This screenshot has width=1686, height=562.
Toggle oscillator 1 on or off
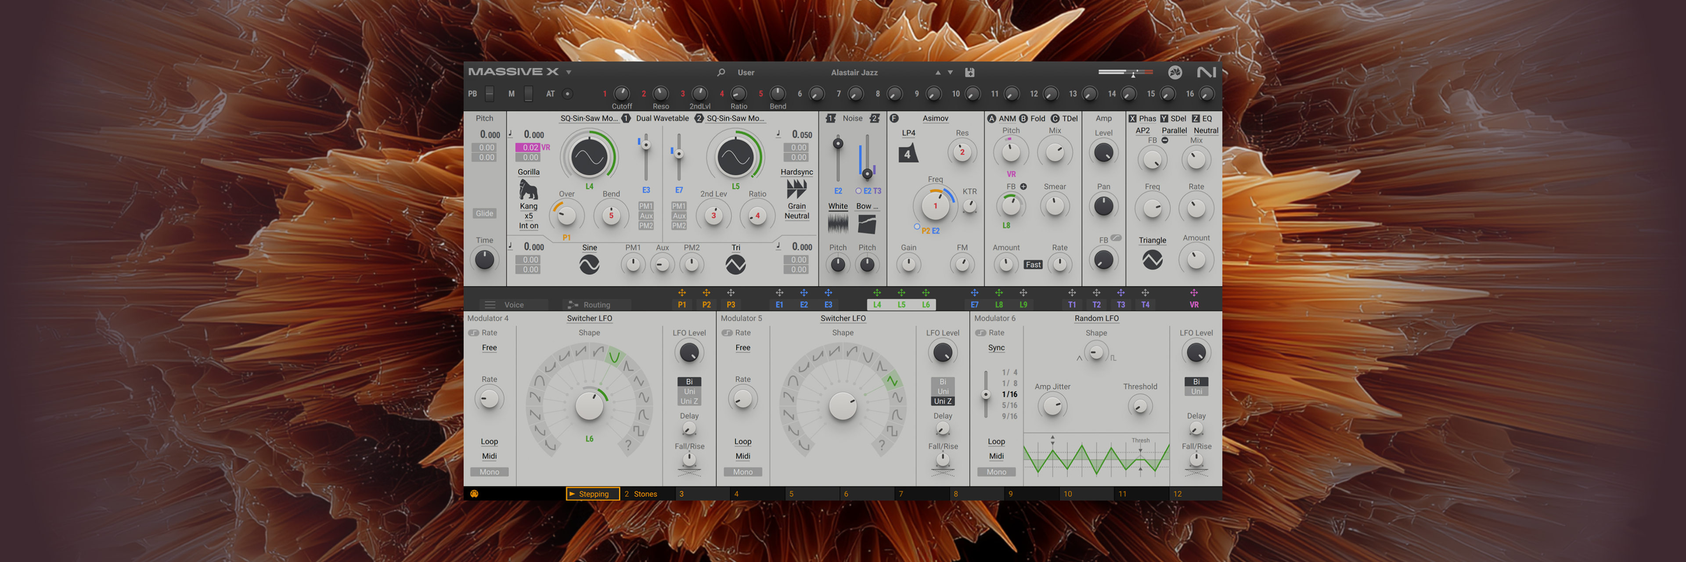(626, 119)
